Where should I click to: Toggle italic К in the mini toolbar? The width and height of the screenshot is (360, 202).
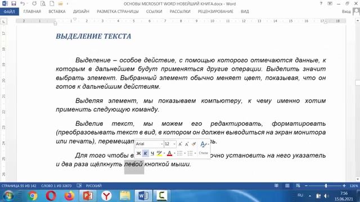pos(145,153)
